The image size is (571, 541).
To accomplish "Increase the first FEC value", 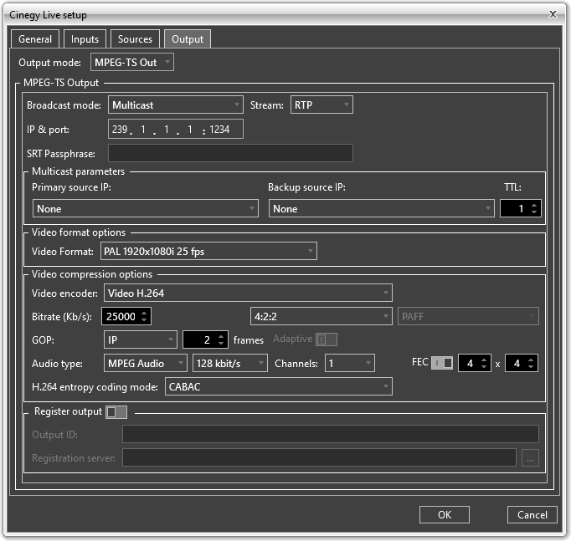I will [x=484, y=360].
